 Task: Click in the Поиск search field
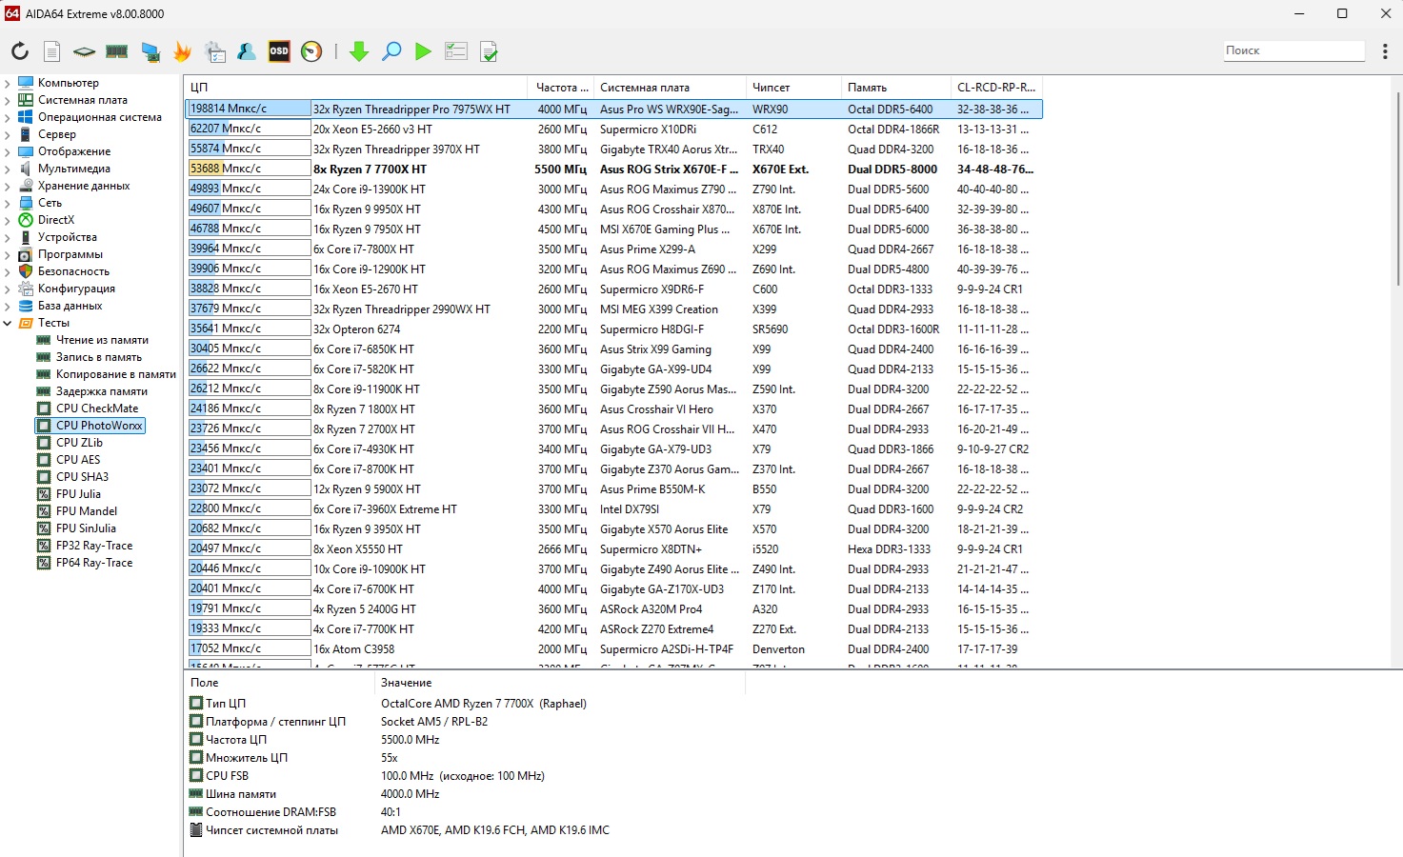1294,50
